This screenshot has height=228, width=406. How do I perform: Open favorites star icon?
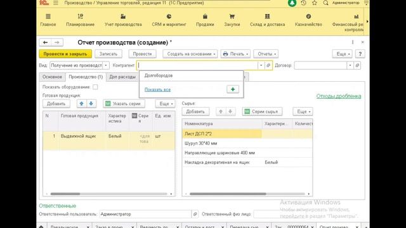click(315, 3)
